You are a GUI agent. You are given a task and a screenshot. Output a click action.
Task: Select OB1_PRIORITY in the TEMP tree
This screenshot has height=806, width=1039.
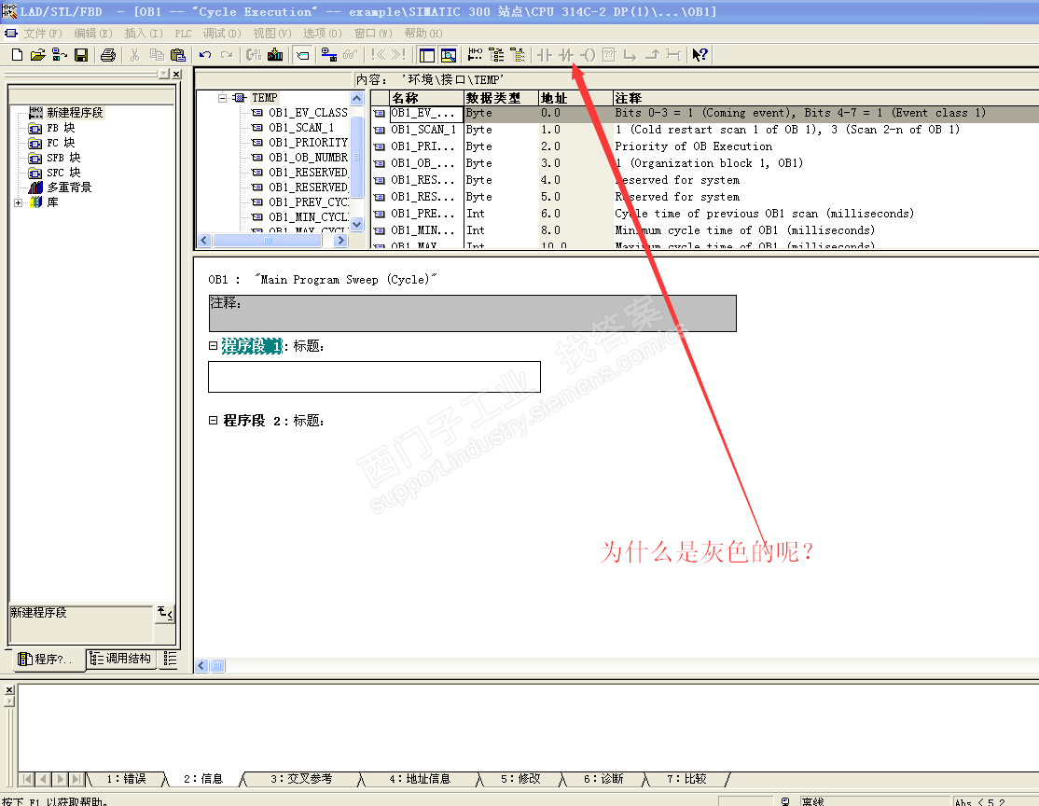(x=308, y=143)
